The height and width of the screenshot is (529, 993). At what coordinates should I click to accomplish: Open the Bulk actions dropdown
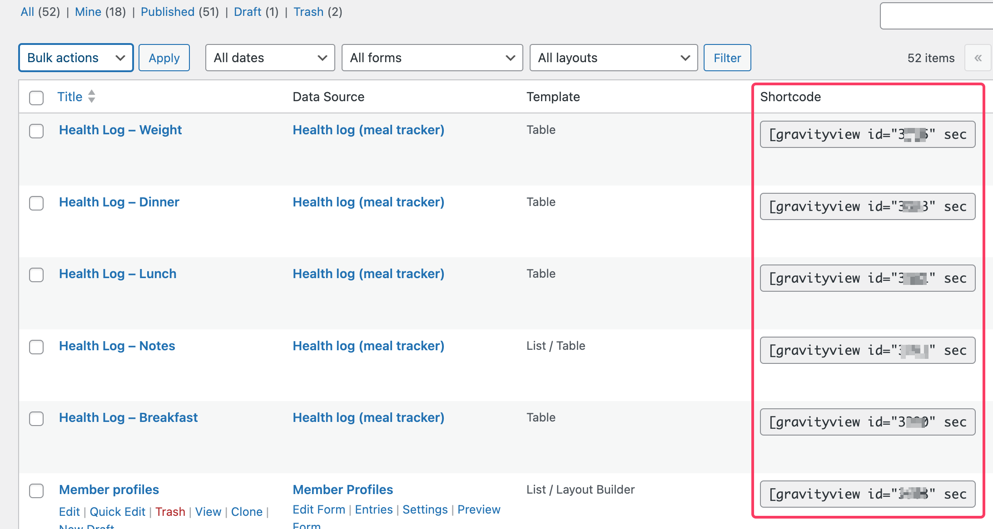(76, 58)
